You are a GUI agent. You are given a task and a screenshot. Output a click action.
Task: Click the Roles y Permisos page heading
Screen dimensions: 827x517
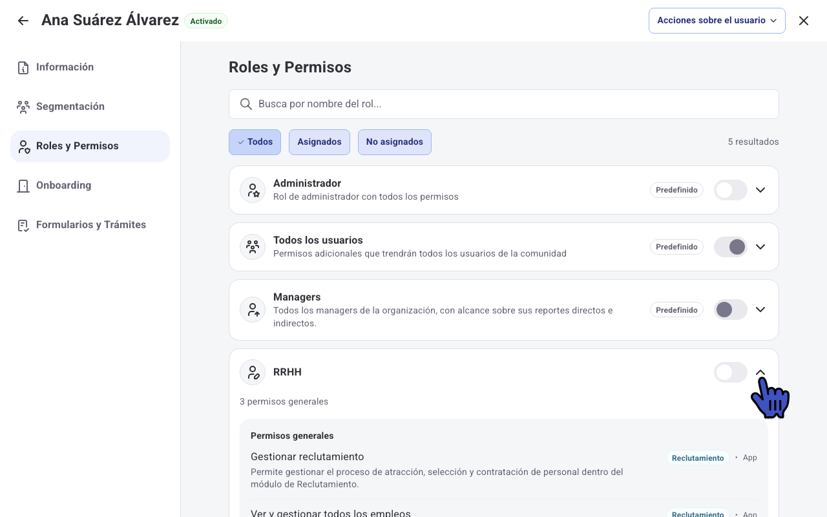(x=290, y=67)
